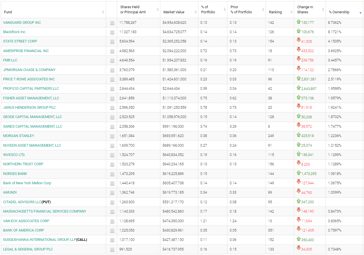
Task: Open grid icon for SANDS CAPITAL MANAGEMENT
Action: click(112, 127)
